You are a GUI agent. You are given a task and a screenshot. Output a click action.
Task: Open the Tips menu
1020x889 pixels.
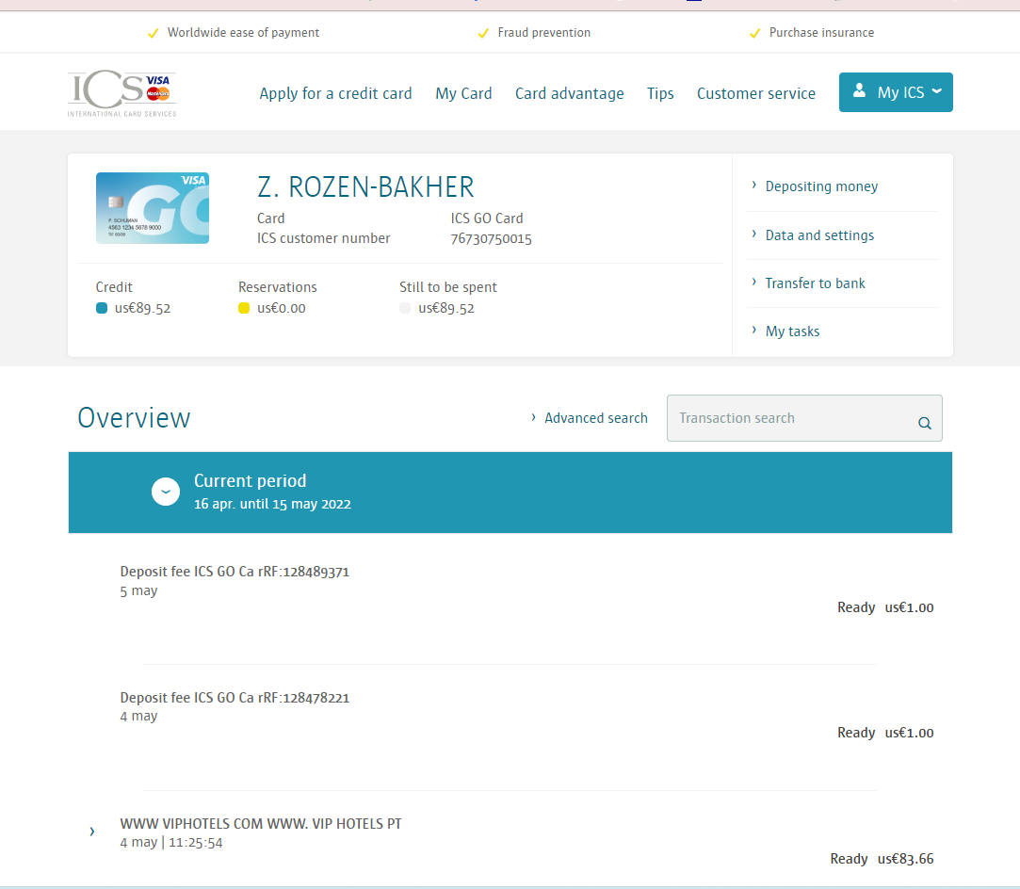660,93
